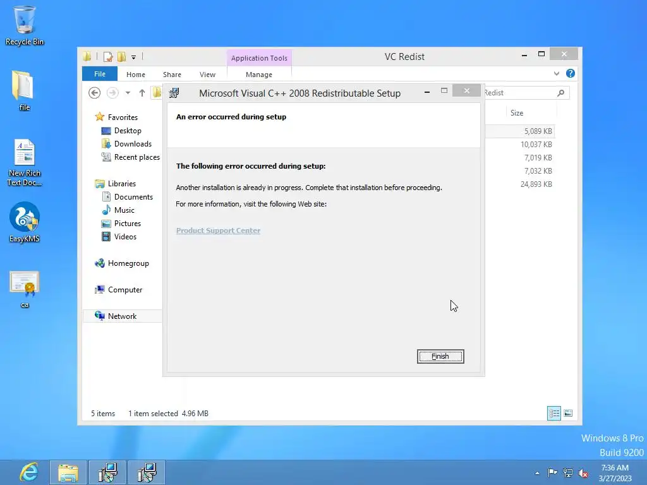Open Music library
The image size is (647, 485).
tap(124, 210)
